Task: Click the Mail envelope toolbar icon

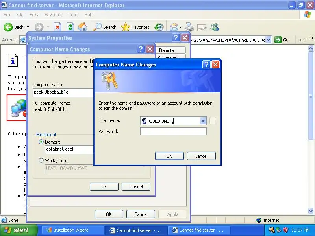Action: pyautogui.click(x=174, y=27)
